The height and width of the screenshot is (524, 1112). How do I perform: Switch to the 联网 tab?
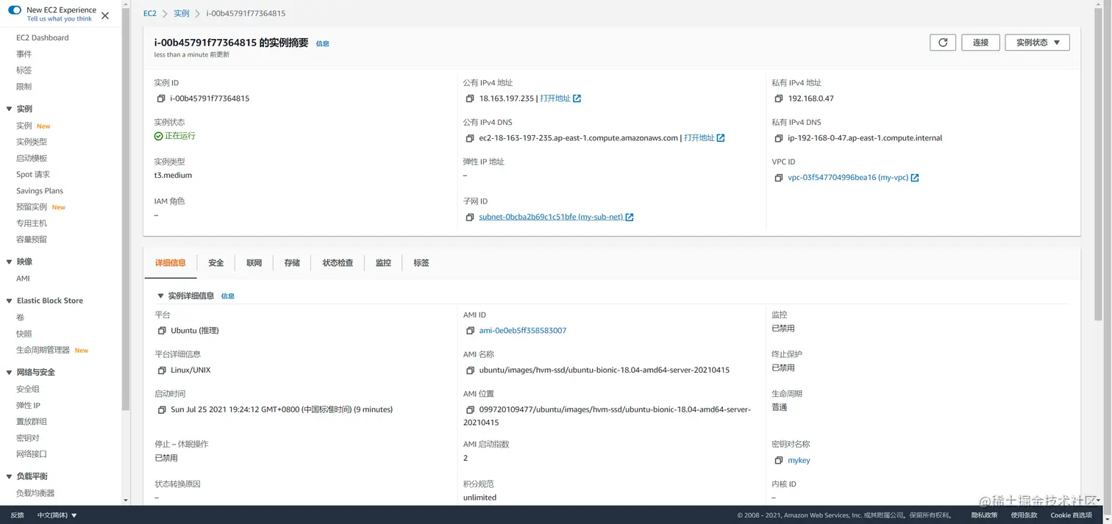254,263
